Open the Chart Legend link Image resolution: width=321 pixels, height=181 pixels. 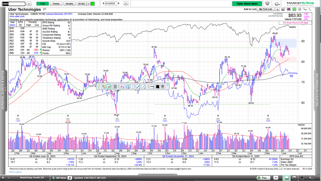point(15,172)
